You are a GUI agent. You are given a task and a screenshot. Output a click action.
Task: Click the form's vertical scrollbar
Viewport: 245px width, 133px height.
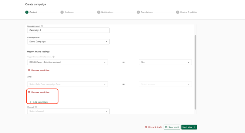195,72
